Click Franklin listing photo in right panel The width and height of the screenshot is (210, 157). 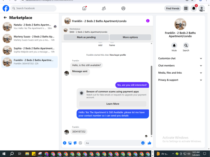tap(180, 24)
